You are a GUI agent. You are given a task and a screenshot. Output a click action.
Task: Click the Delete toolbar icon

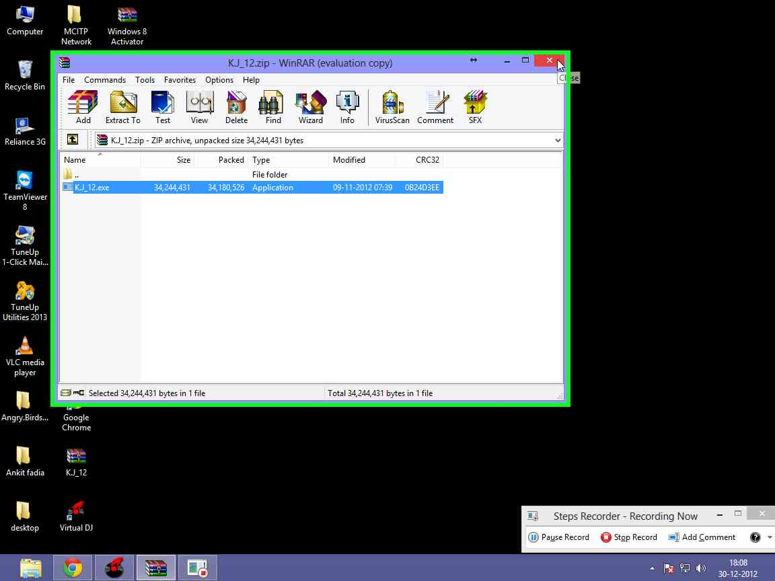(x=236, y=107)
